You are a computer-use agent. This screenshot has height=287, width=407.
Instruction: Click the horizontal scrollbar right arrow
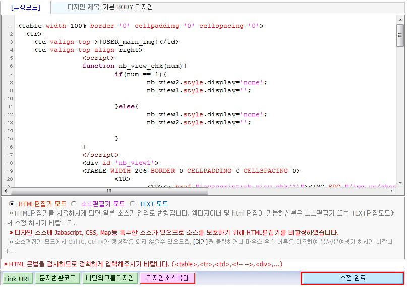coord(392,191)
